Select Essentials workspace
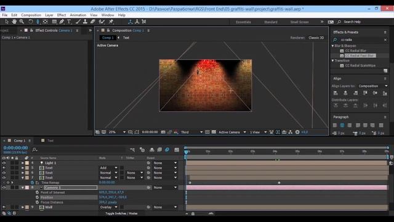This screenshot has height=222, width=394. (243, 22)
